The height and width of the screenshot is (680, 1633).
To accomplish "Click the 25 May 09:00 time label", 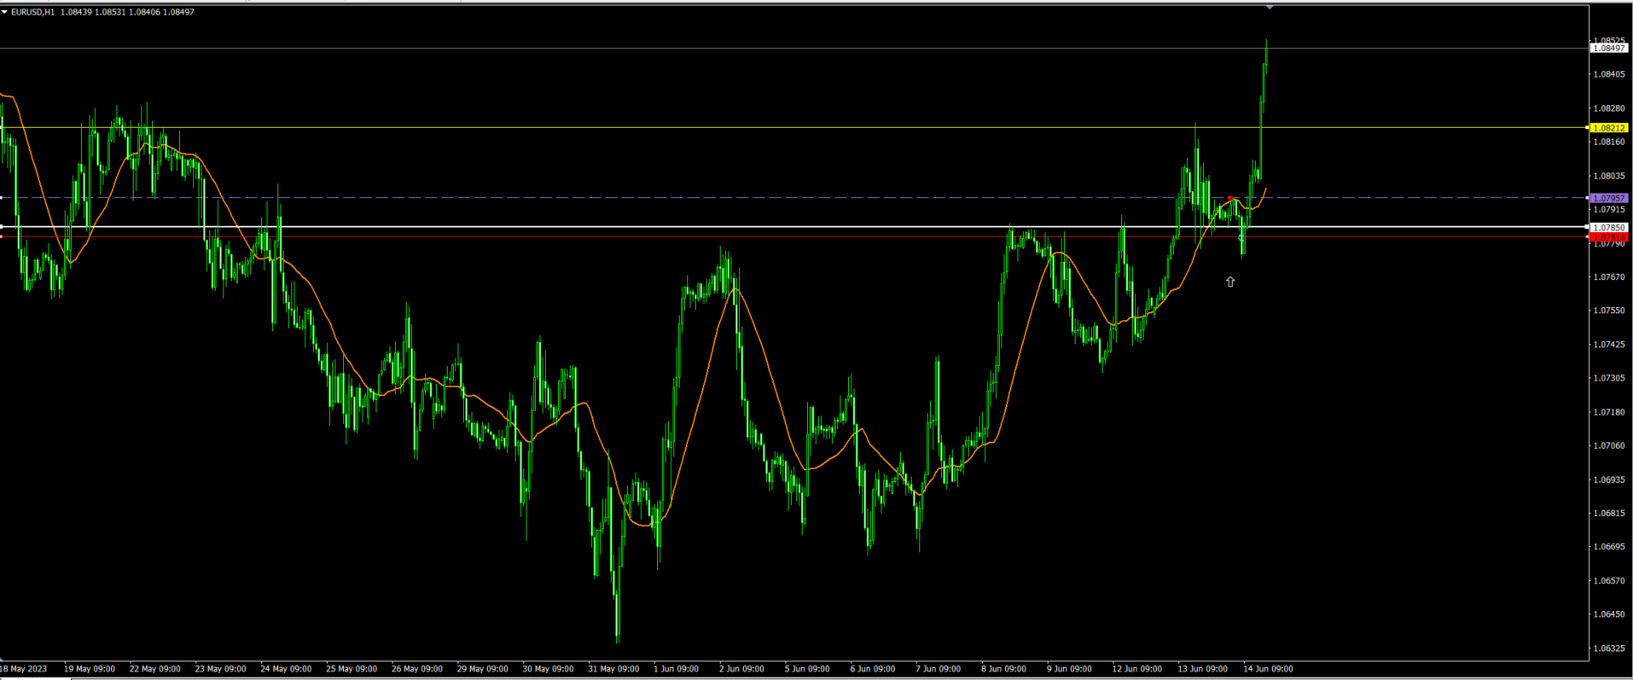I will (351, 669).
